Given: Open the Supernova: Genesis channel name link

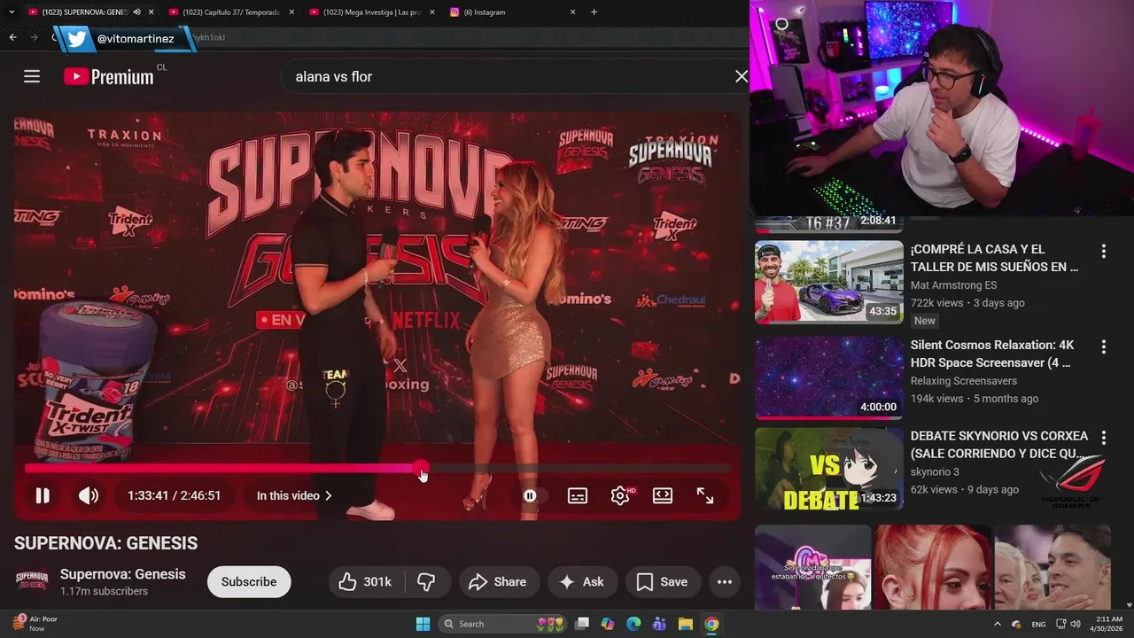Looking at the screenshot, I should [123, 574].
